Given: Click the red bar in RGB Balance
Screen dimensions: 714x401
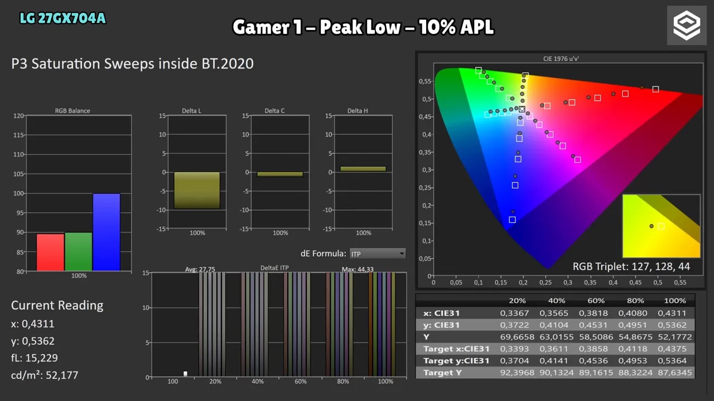Looking at the screenshot, I should point(50,252).
